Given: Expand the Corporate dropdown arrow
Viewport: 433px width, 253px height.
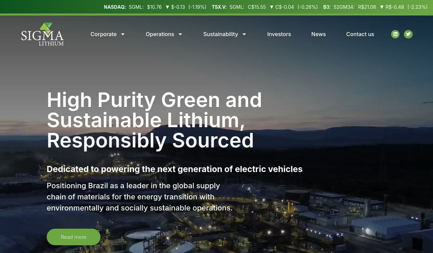Looking at the screenshot, I should click(123, 34).
